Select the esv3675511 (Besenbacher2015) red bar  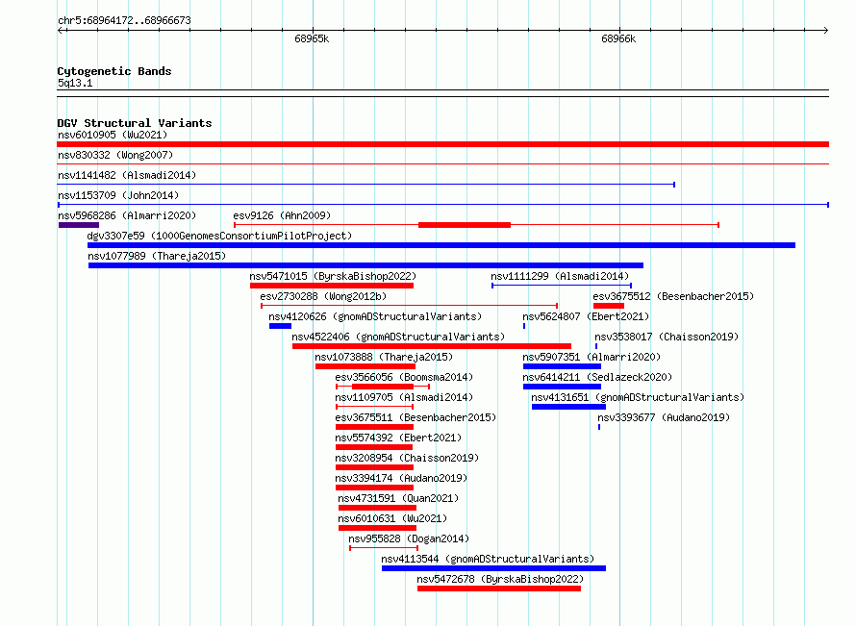[374, 427]
